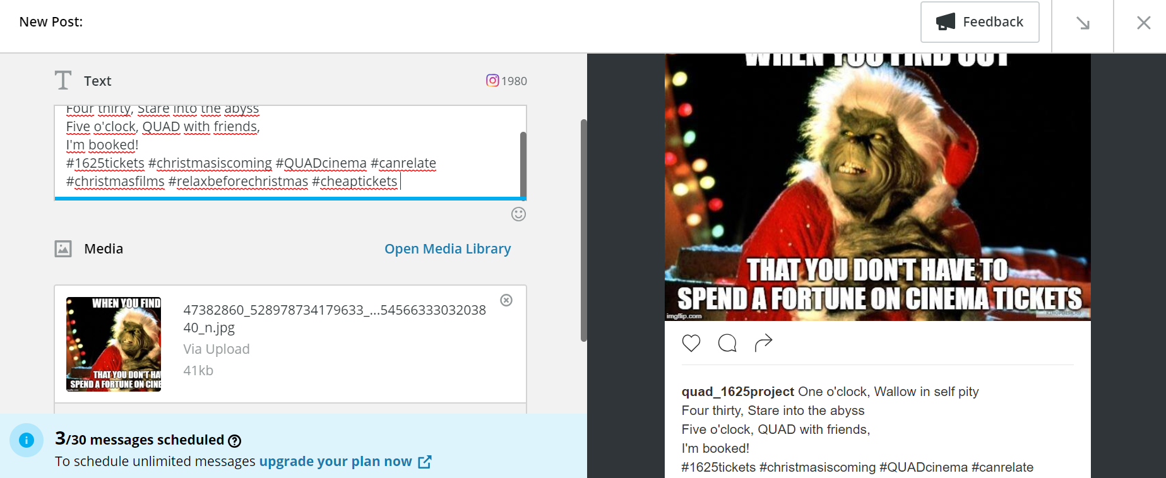Click the Media section image icon
Image resolution: width=1166 pixels, height=478 pixels.
[x=63, y=248]
